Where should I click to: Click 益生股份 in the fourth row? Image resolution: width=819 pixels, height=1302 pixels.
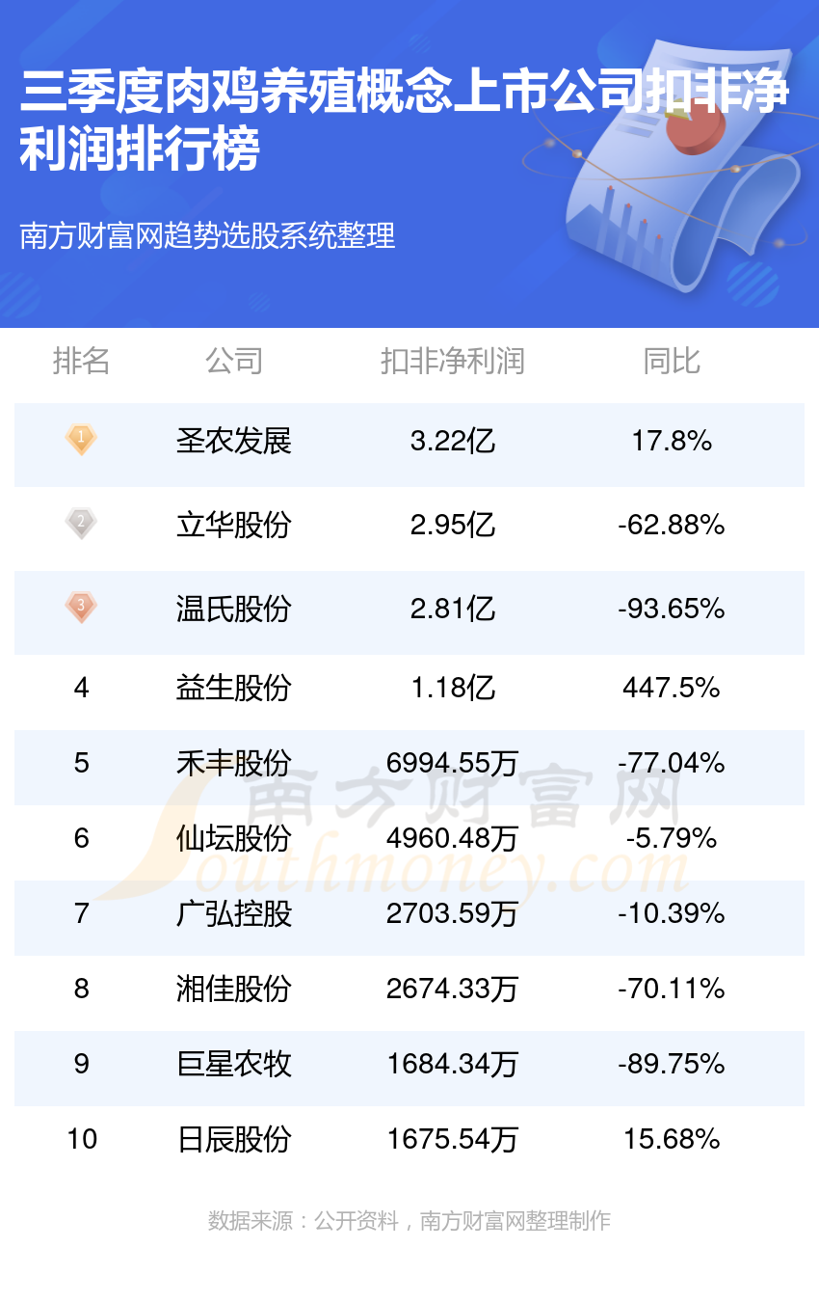click(x=233, y=689)
